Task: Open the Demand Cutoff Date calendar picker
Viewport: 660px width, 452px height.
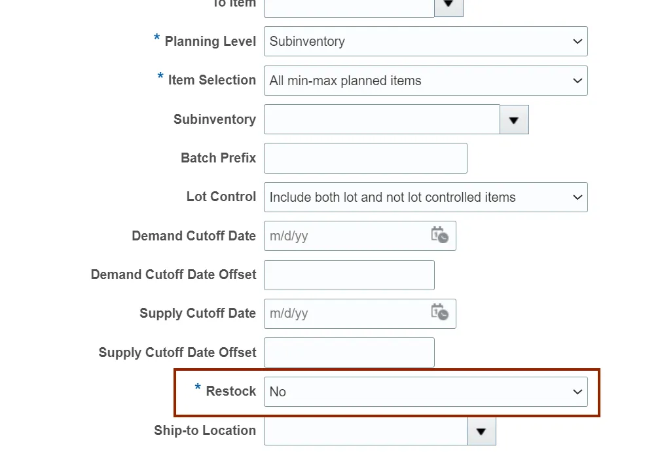Action: [x=439, y=236]
